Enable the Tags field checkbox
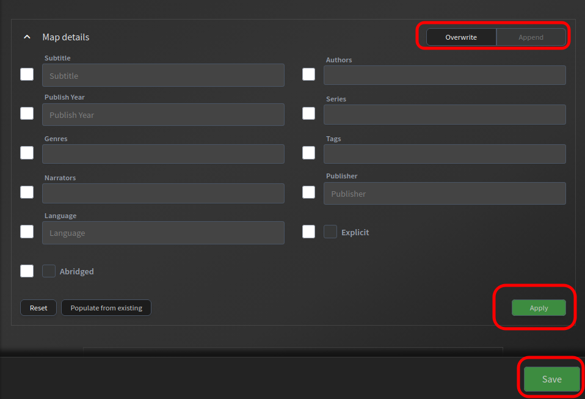 pos(308,153)
